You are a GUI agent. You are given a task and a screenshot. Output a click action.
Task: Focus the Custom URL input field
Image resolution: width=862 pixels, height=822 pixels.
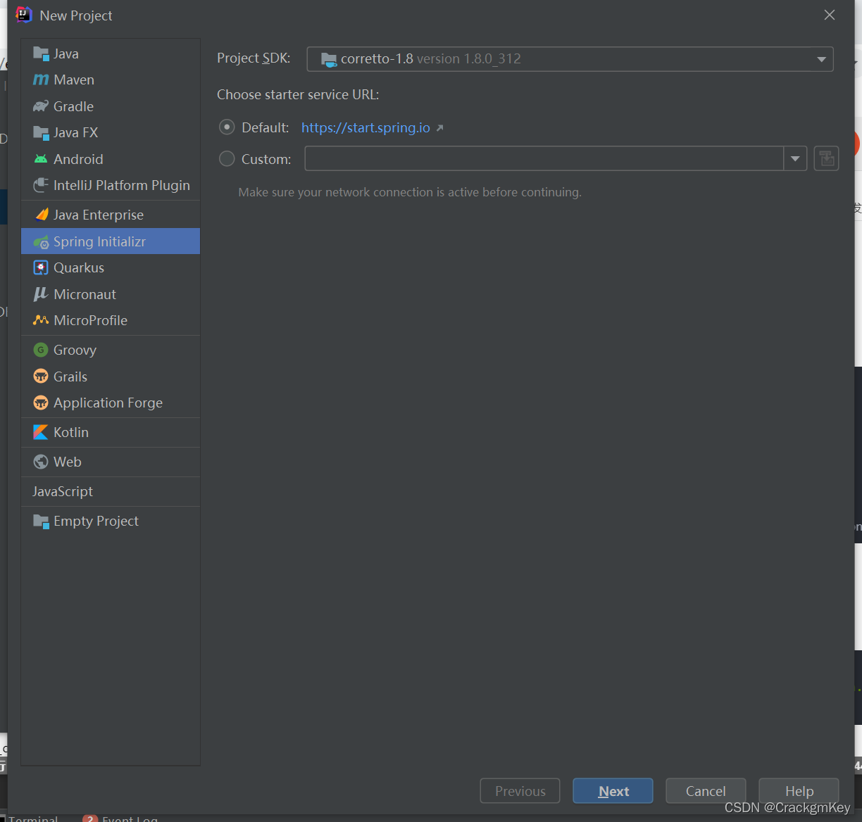pyautogui.click(x=544, y=159)
